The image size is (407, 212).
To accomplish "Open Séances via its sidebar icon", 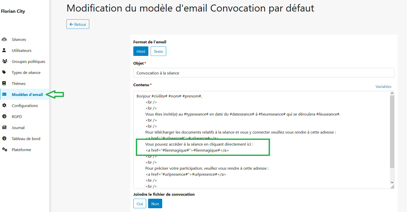I will click(4, 39).
